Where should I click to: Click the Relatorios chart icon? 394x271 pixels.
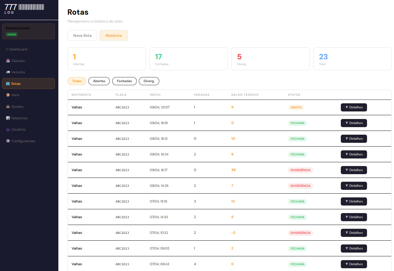[8, 118]
